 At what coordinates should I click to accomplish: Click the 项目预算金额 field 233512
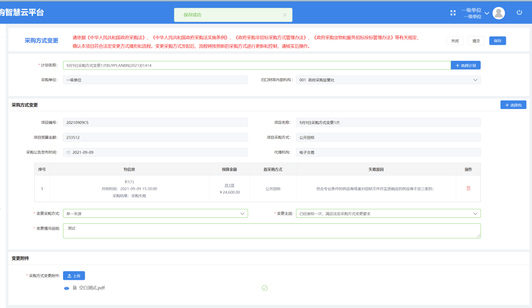point(155,137)
